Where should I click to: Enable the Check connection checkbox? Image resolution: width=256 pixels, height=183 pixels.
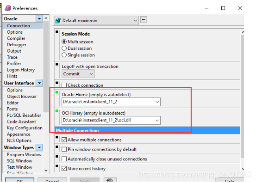64,85
